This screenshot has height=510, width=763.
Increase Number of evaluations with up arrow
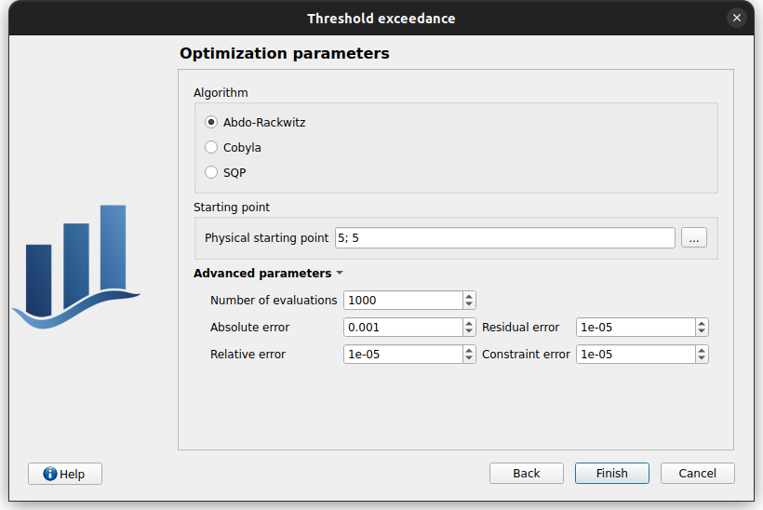[x=469, y=296]
